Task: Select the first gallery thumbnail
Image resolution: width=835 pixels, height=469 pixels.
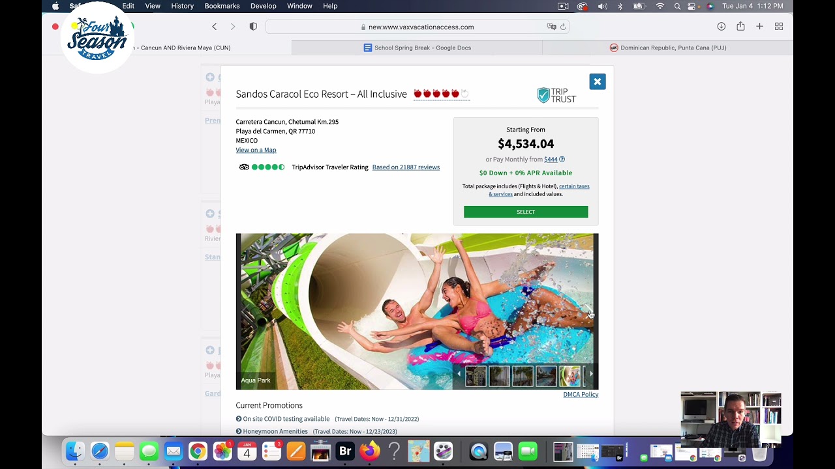Action: [476, 376]
